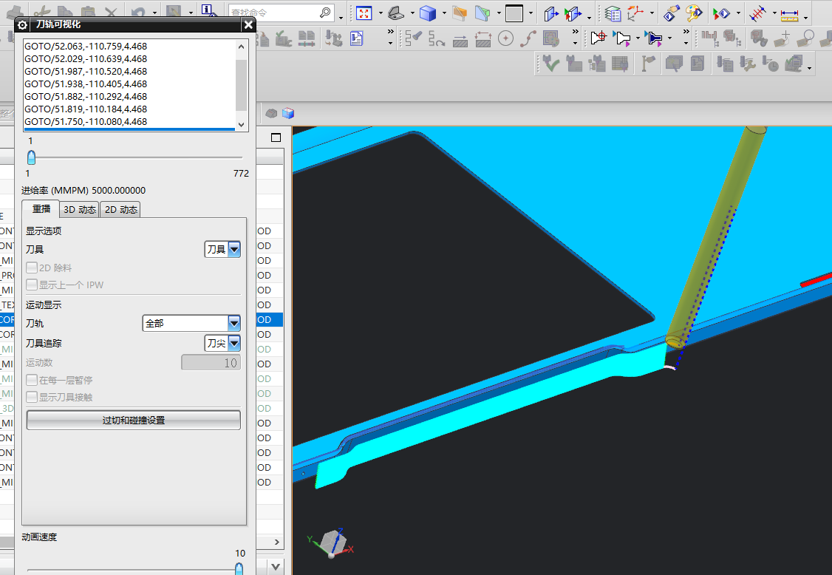Expand the Replay tool path dropdown arrow
This screenshot has width=832, height=575.
click(638, 38)
